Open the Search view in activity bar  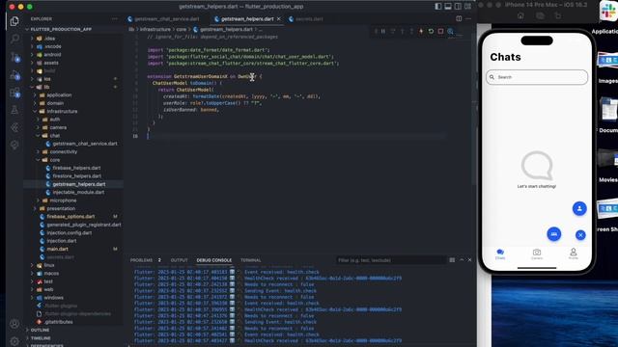pyautogui.click(x=14, y=39)
